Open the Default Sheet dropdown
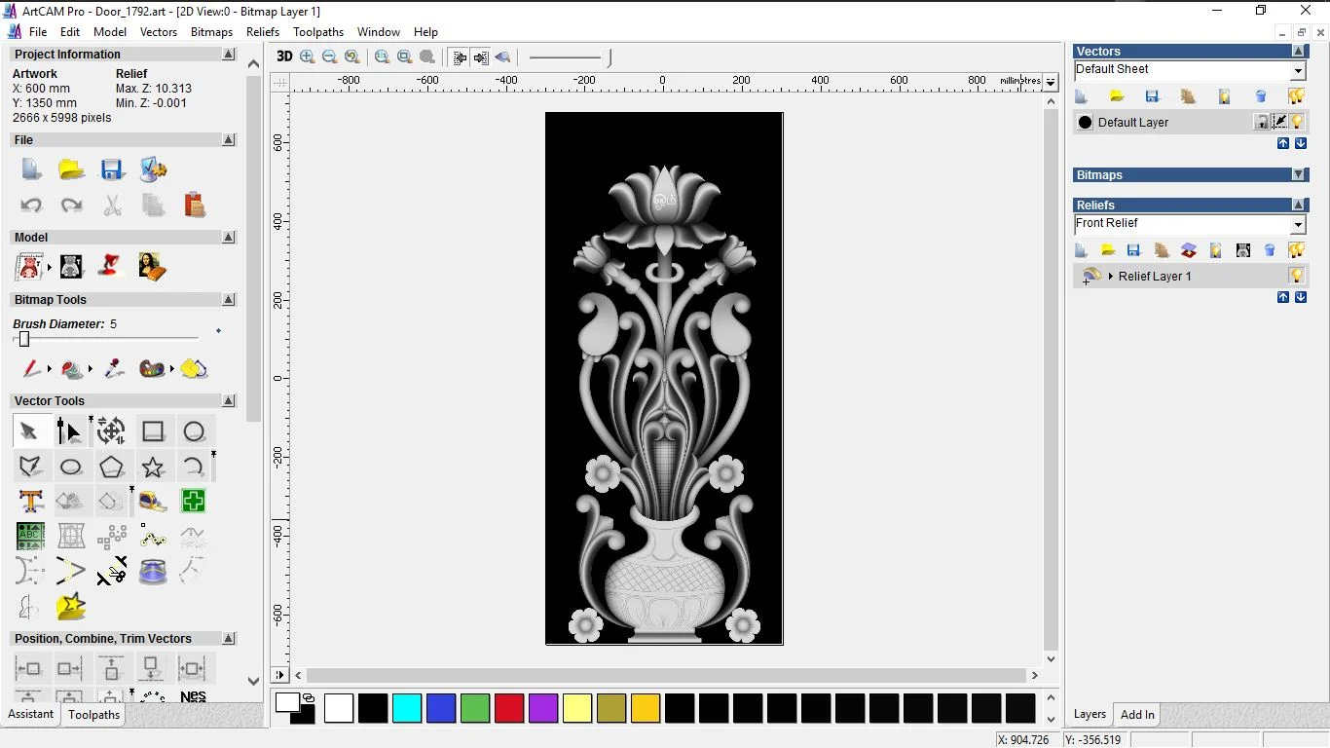This screenshot has height=748, width=1330. point(1298,71)
